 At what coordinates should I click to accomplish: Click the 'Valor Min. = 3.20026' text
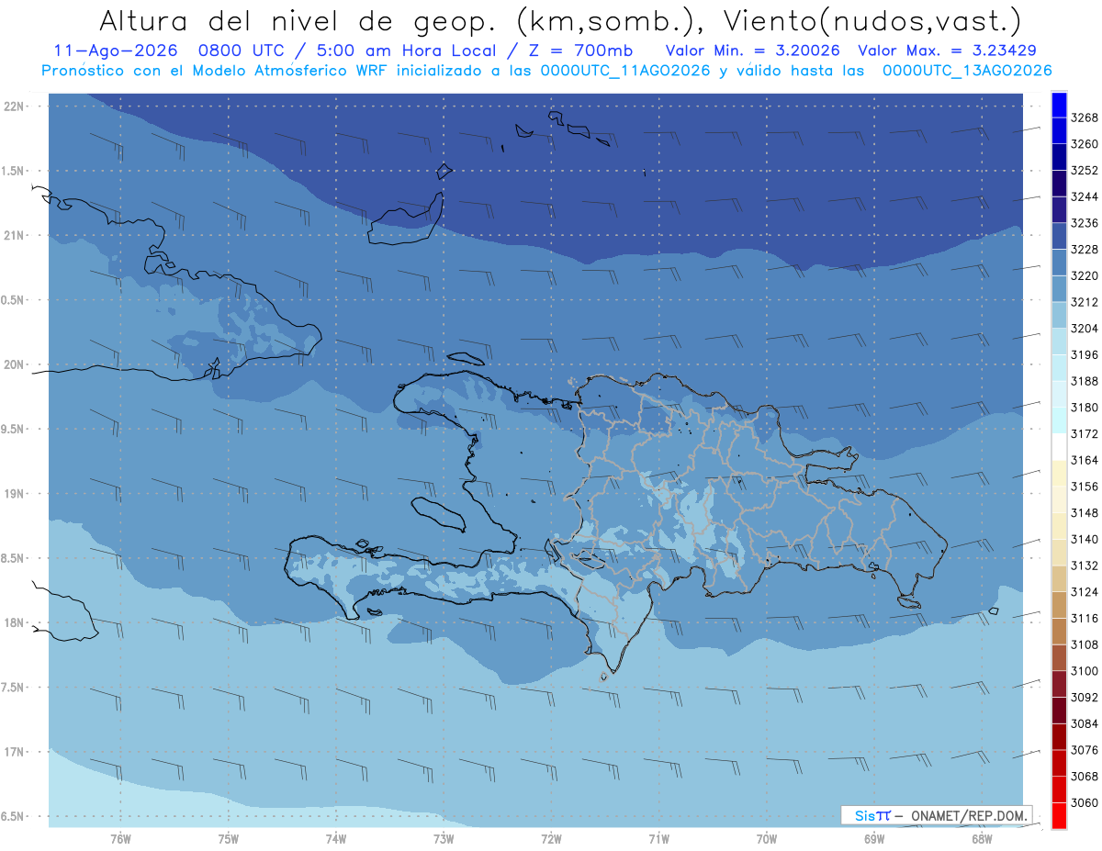coord(752,51)
